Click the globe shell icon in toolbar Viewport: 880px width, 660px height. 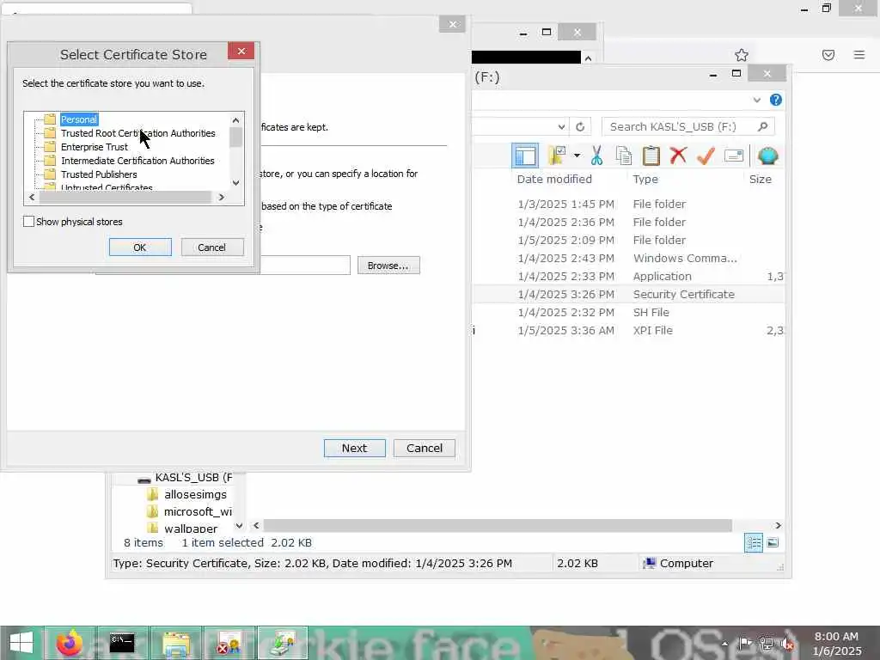tap(767, 156)
